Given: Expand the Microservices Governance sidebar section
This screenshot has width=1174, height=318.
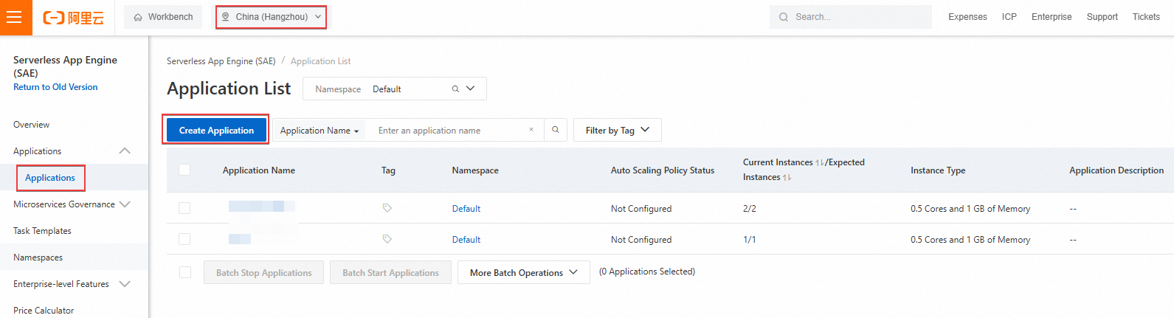Looking at the screenshot, I should [x=71, y=204].
